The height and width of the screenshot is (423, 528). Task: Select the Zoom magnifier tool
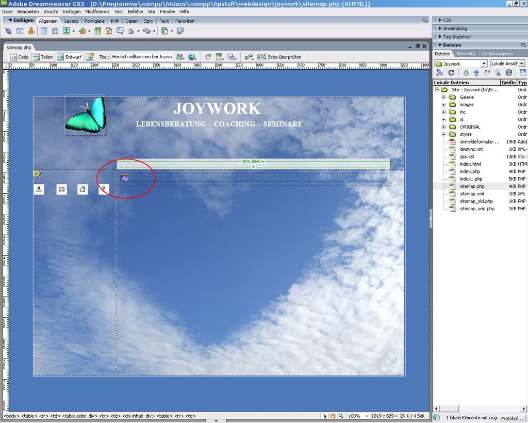(x=341, y=416)
